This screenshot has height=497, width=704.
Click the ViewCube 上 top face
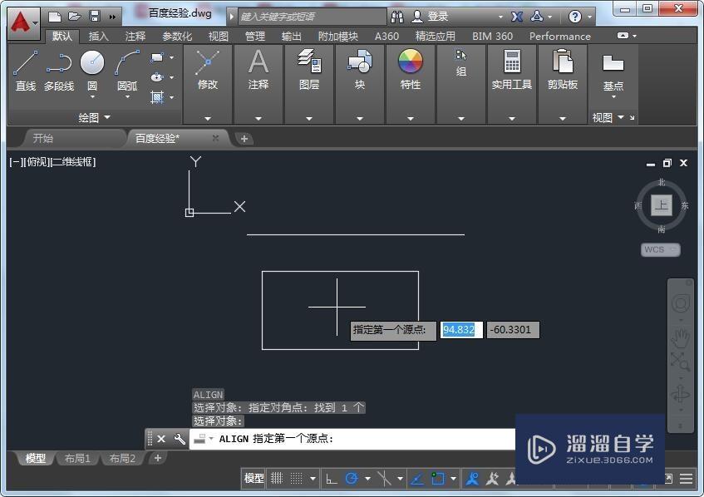click(662, 205)
